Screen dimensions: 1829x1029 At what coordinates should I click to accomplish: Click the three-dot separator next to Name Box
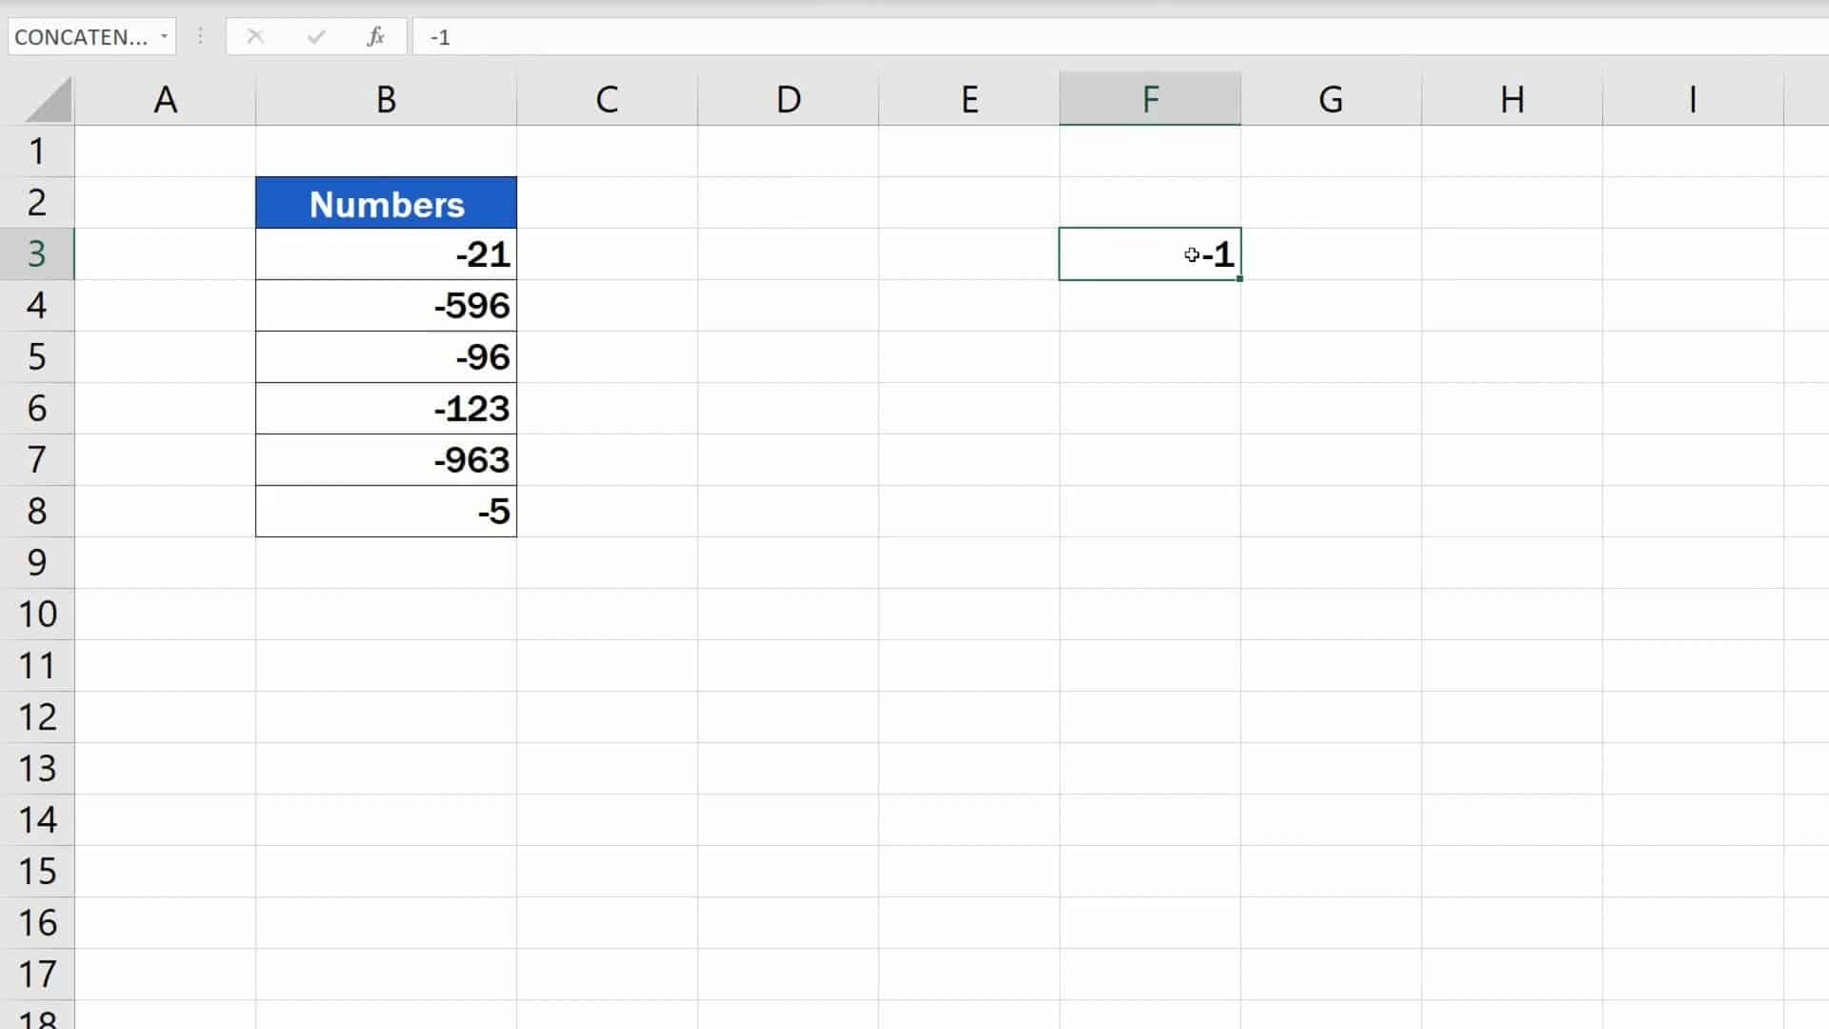(199, 36)
